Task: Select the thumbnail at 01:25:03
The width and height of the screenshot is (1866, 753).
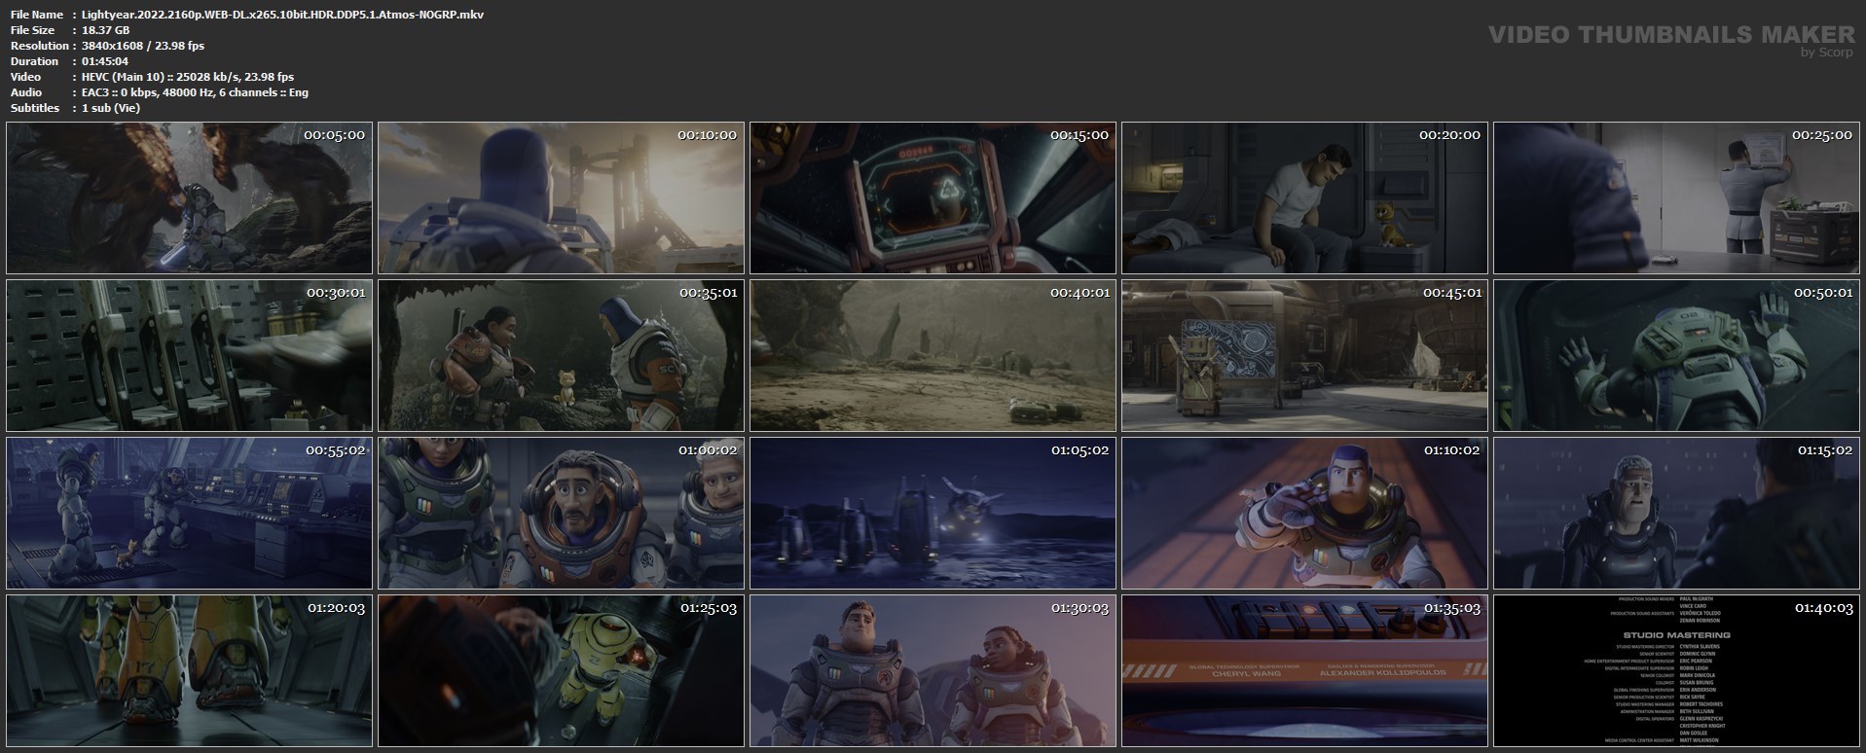Action: [x=561, y=670]
